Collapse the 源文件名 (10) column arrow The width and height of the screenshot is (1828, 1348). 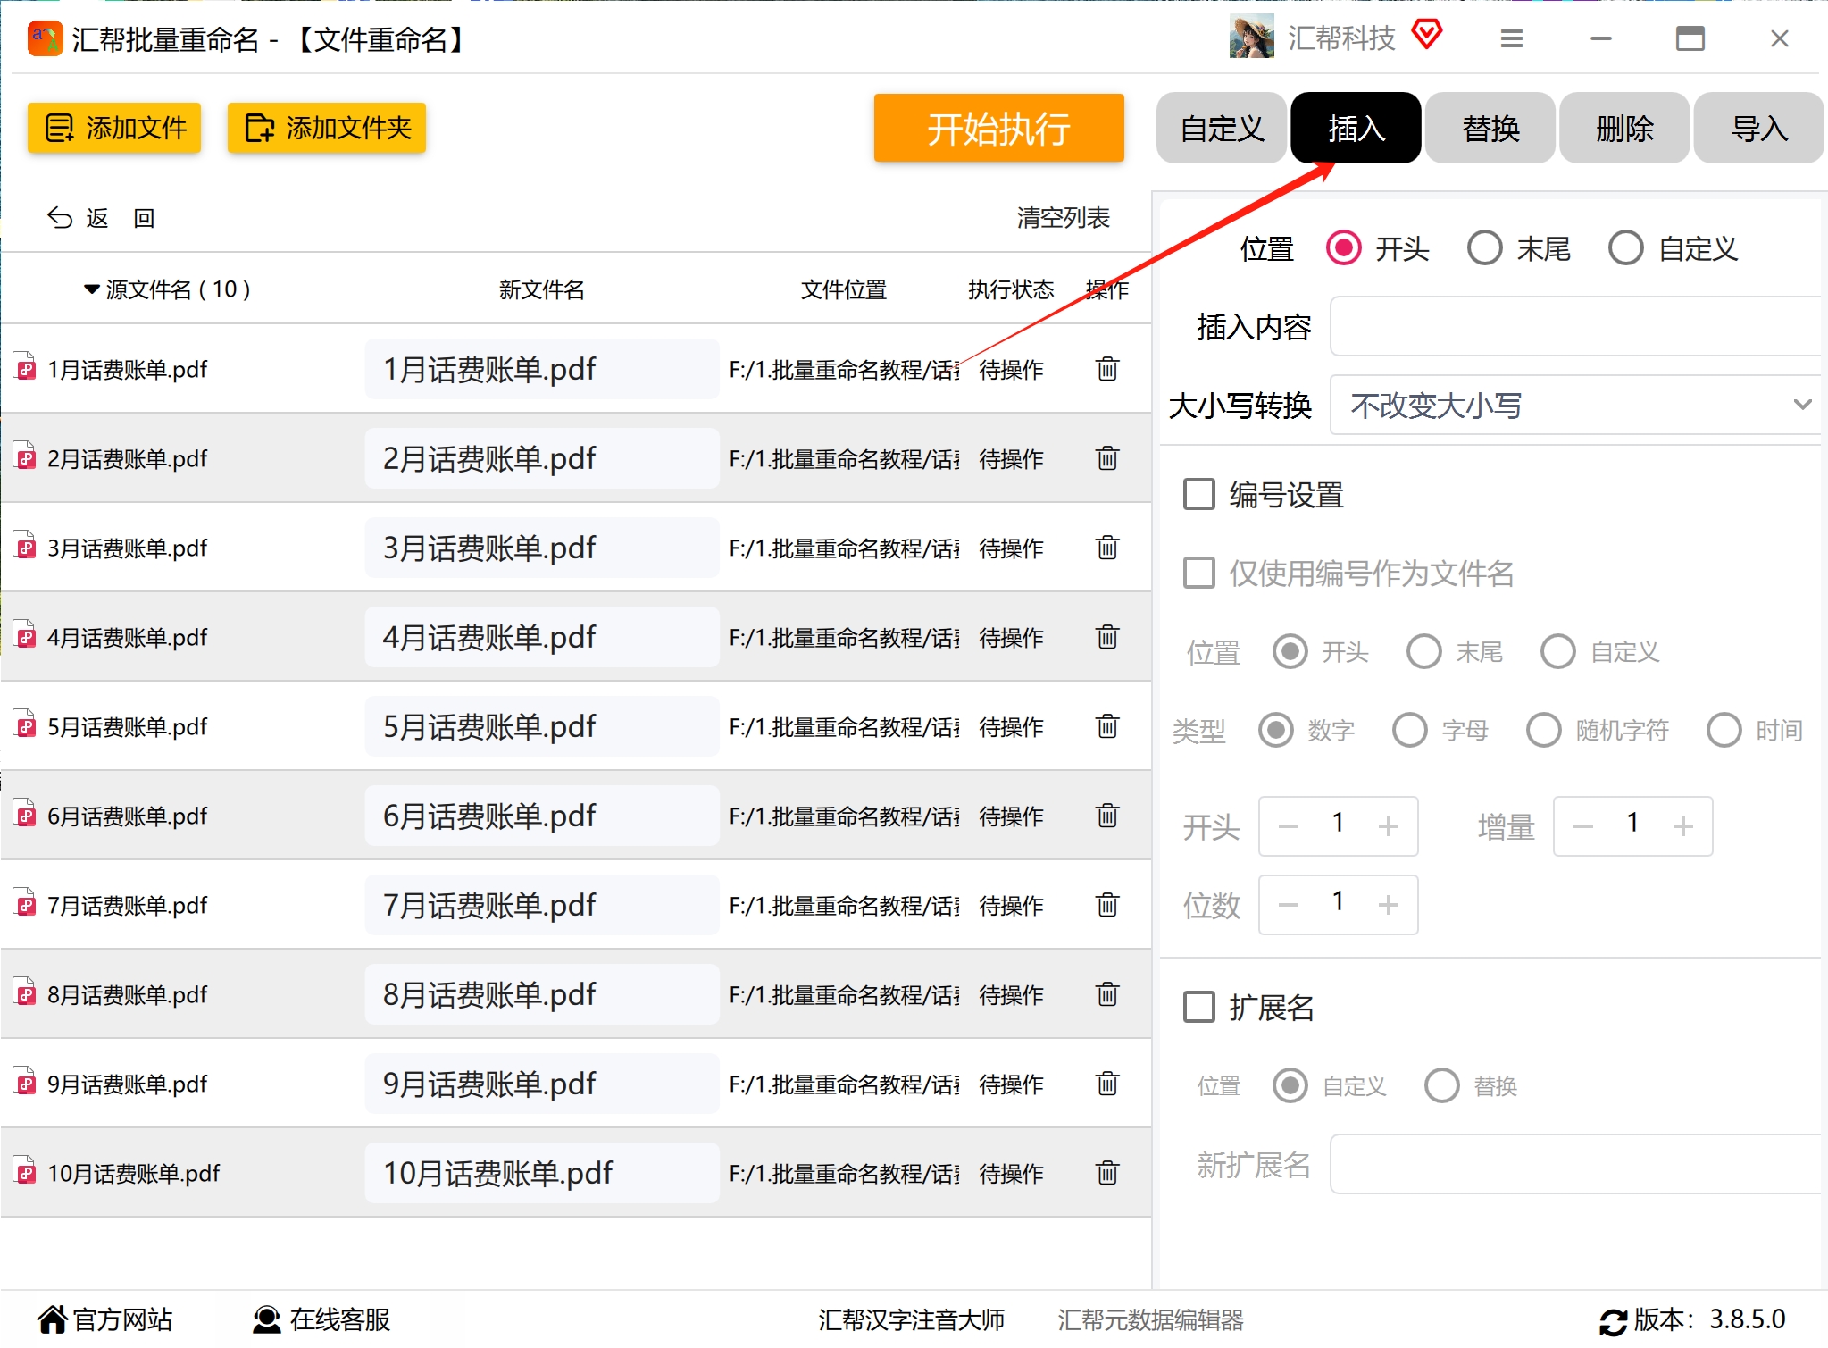[x=91, y=289]
